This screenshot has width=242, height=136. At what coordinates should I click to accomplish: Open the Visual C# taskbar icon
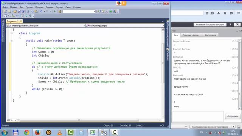(93, 133)
